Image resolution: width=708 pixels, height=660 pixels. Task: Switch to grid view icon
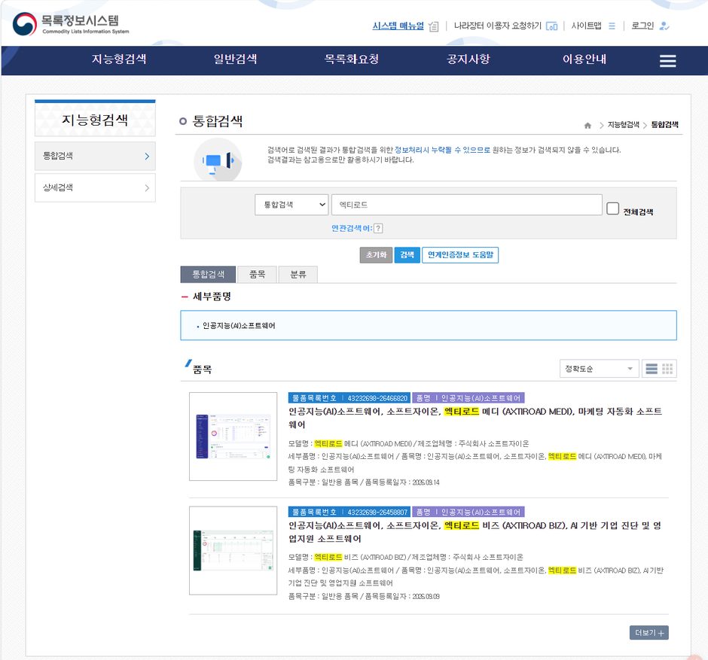click(667, 369)
